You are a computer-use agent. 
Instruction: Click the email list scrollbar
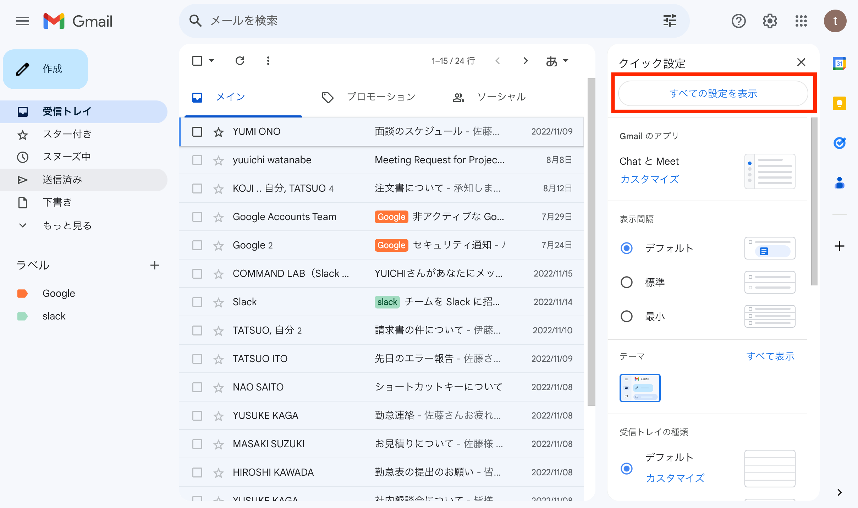click(x=591, y=241)
